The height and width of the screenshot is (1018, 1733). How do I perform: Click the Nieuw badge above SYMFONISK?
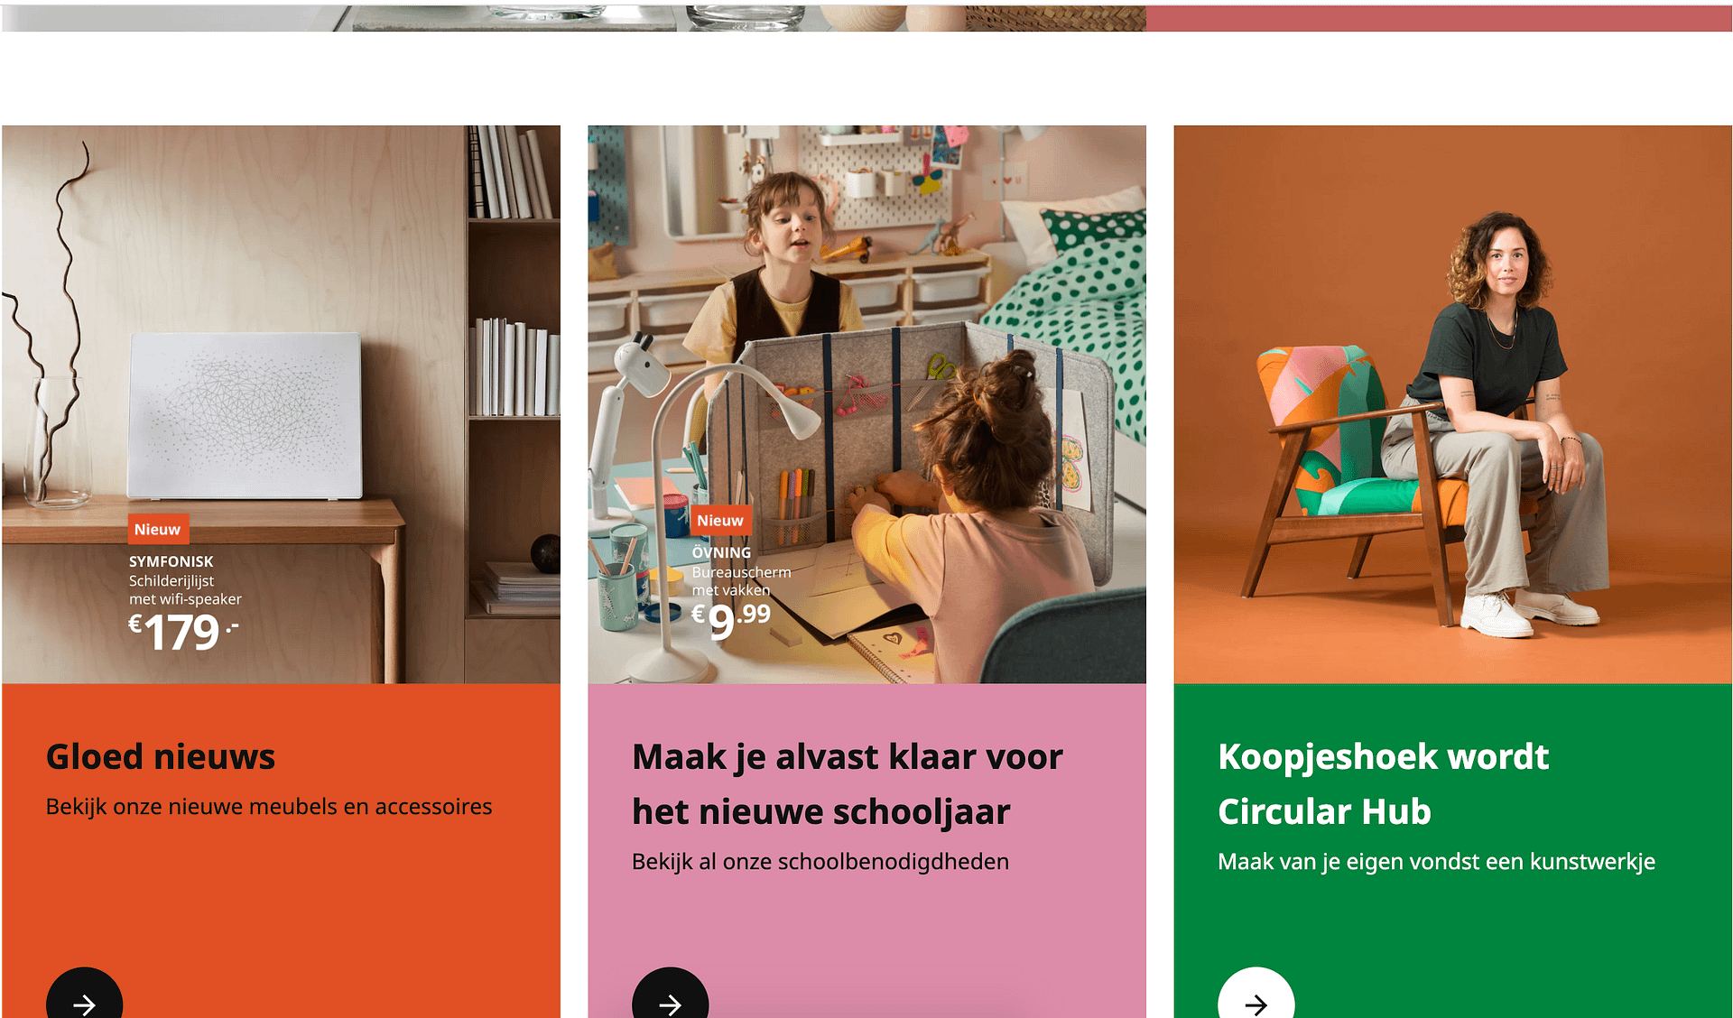point(157,530)
